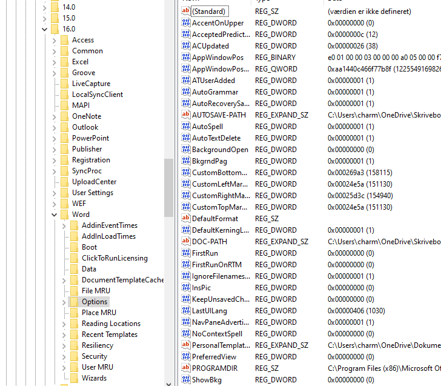The image size is (441, 386).
Task: Click the File MRU folder icon
Action: (x=75, y=291)
